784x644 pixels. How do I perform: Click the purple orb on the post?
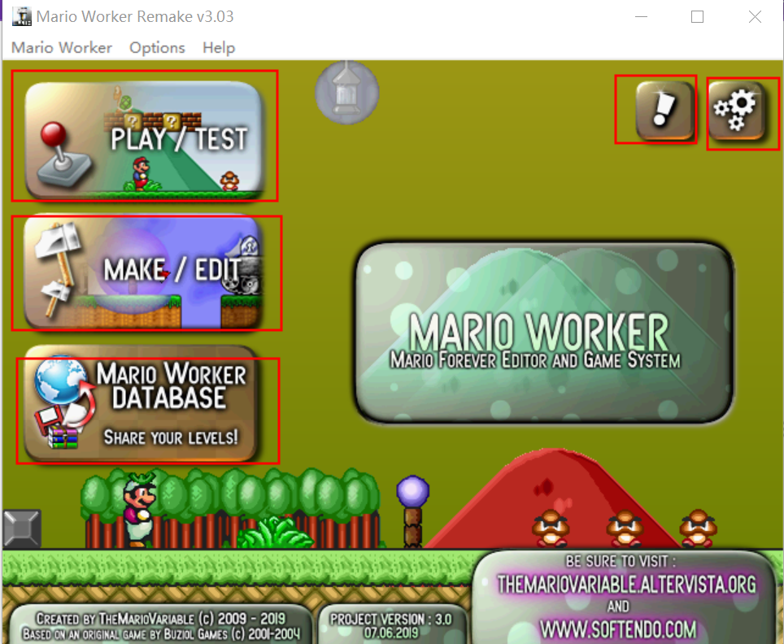click(x=412, y=491)
